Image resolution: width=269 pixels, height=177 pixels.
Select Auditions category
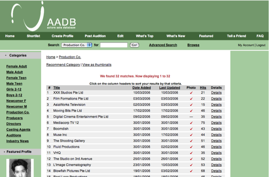[13, 135]
